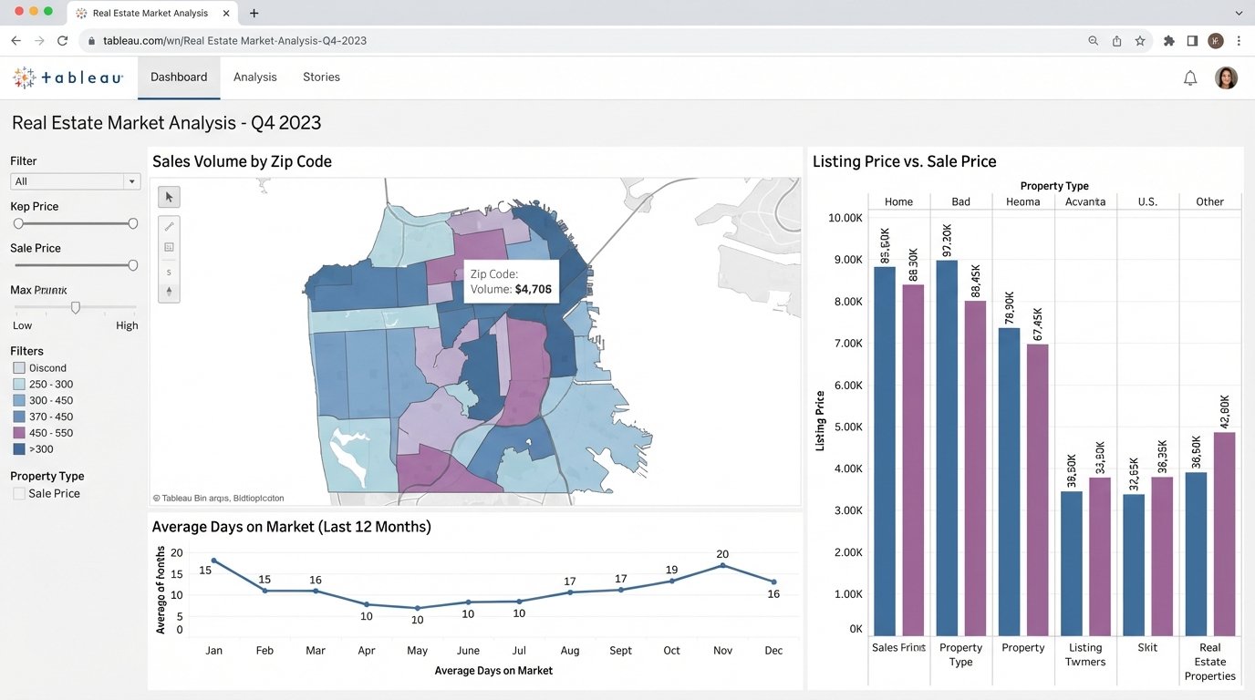This screenshot has width=1255, height=700.
Task: Enable the 250 - 300 filter checkbox
Action: [17, 384]
